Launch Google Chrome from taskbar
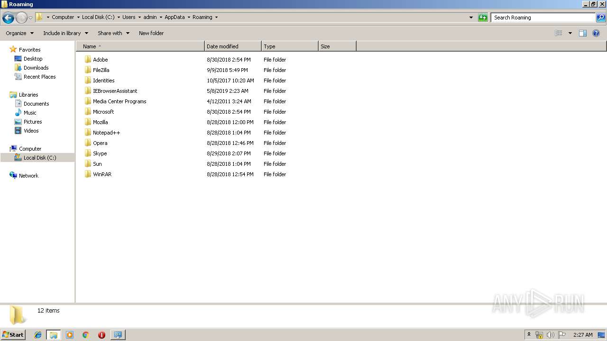This screenshot has width=607, height=341. click(86, 335)
